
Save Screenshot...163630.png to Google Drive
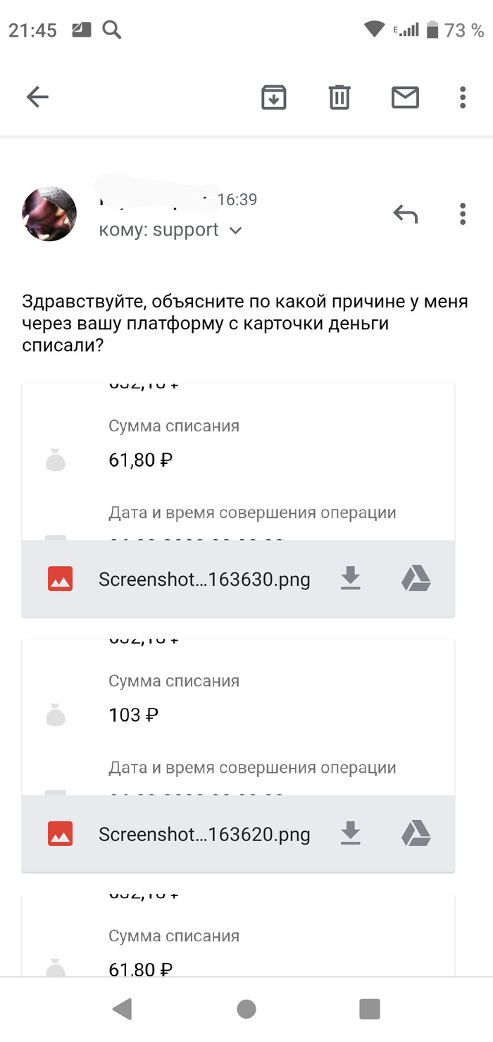416,580
